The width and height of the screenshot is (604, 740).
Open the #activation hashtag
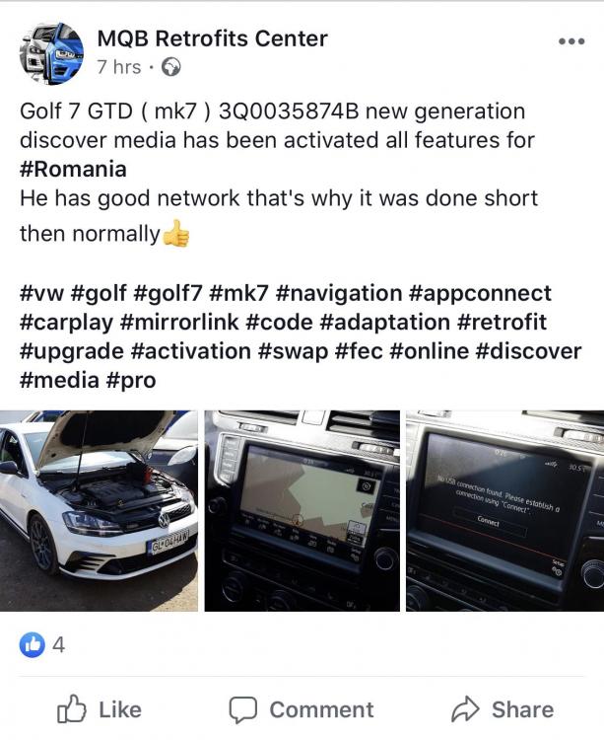[x=191, y=351]
